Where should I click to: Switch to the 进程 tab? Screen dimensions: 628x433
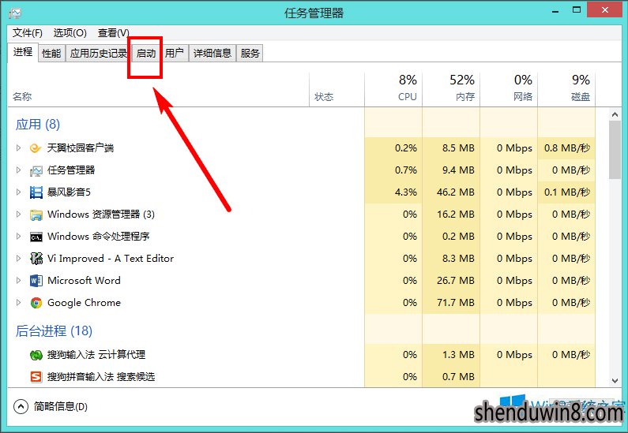coord(23,52)
